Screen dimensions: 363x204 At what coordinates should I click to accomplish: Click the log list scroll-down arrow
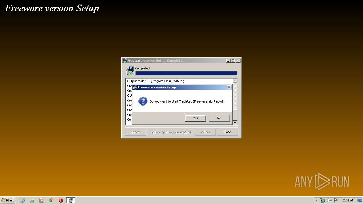(x=235, y=123)
